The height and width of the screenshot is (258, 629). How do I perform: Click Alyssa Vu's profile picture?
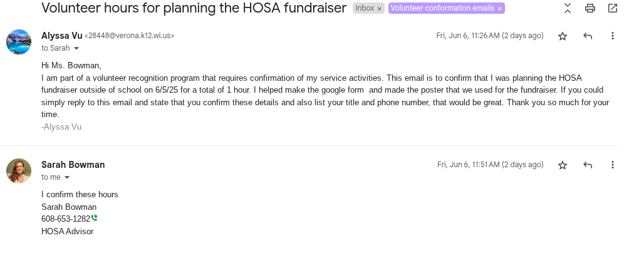click(x=19, y=42)
